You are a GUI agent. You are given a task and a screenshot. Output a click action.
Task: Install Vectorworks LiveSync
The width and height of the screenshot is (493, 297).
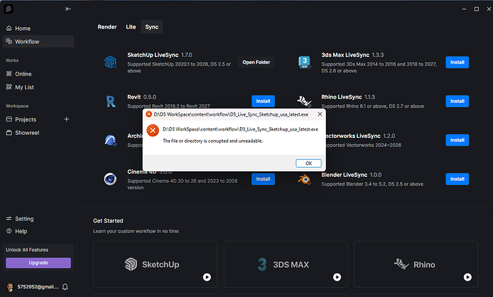[x=457, y=140]
